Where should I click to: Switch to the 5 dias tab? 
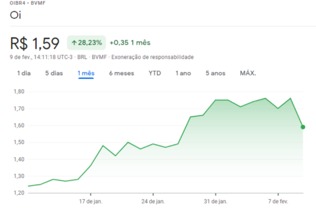(54, 73)
